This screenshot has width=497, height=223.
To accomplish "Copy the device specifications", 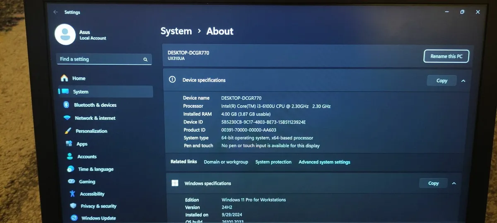I will coord(442,81).
